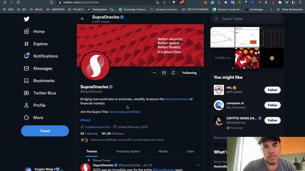Click the pinned tweet author avatar
Screen dimensions: 305x171
tap(85, 167)
